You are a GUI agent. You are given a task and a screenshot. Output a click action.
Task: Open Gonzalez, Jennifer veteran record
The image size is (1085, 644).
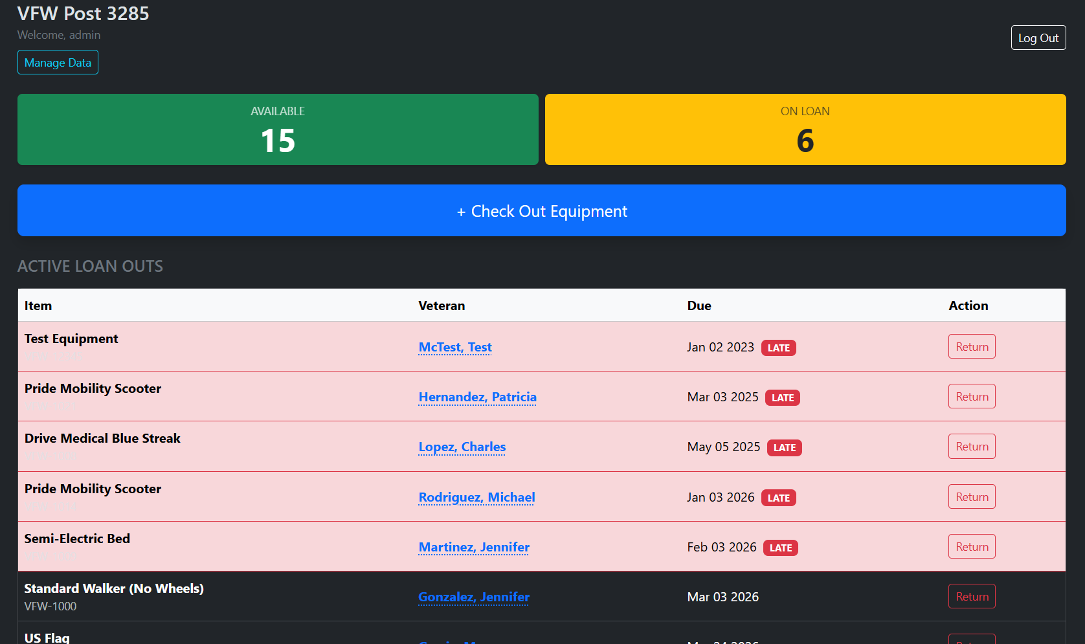click(x=473, y=597)
